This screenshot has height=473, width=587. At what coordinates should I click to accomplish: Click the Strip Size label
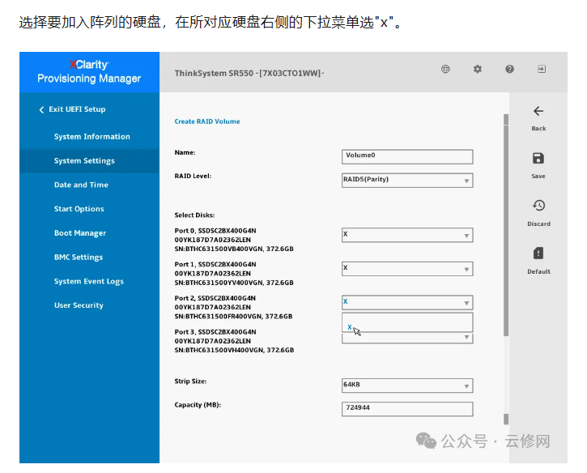(190, 381)
